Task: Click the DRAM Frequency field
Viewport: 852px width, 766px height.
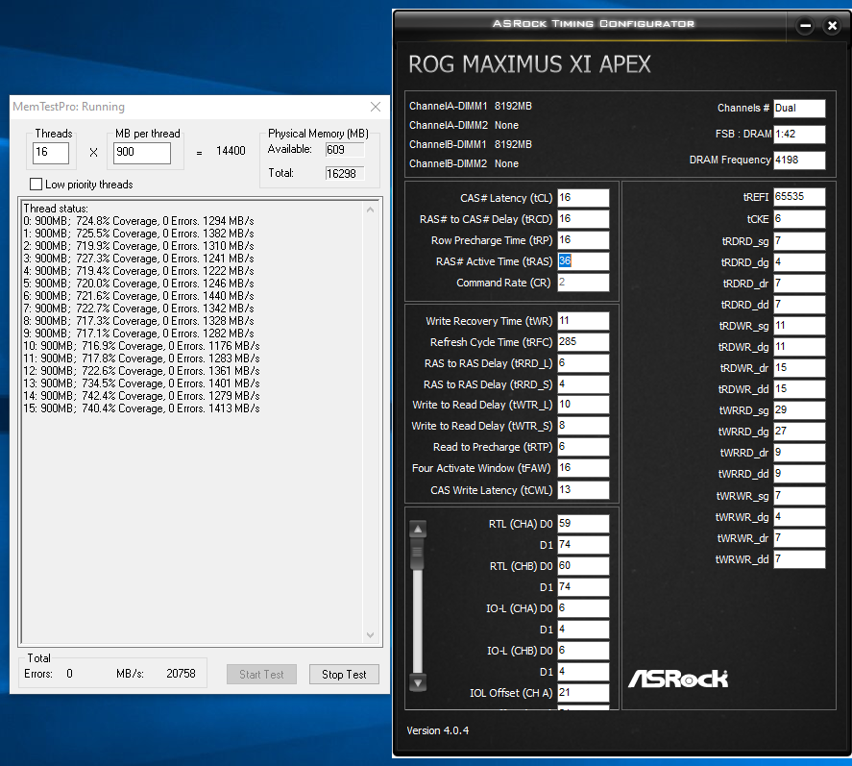Action: pyautogui.click(x=799, y=160)
